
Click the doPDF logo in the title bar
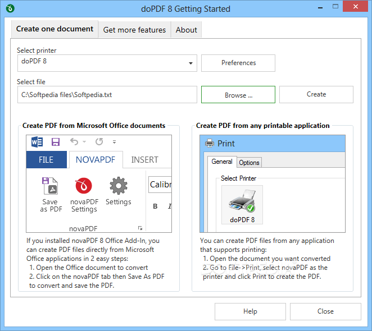pyautogui.click(x=10, y=8)
